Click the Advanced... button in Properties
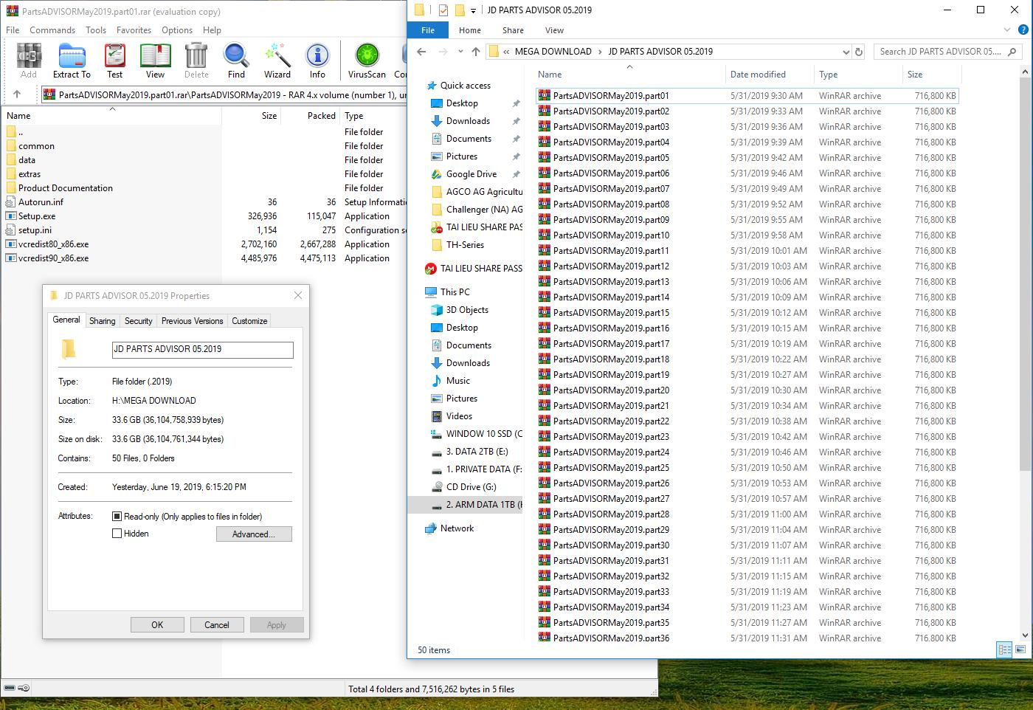This screenshot has height=710, width=1033. point(254,534)
